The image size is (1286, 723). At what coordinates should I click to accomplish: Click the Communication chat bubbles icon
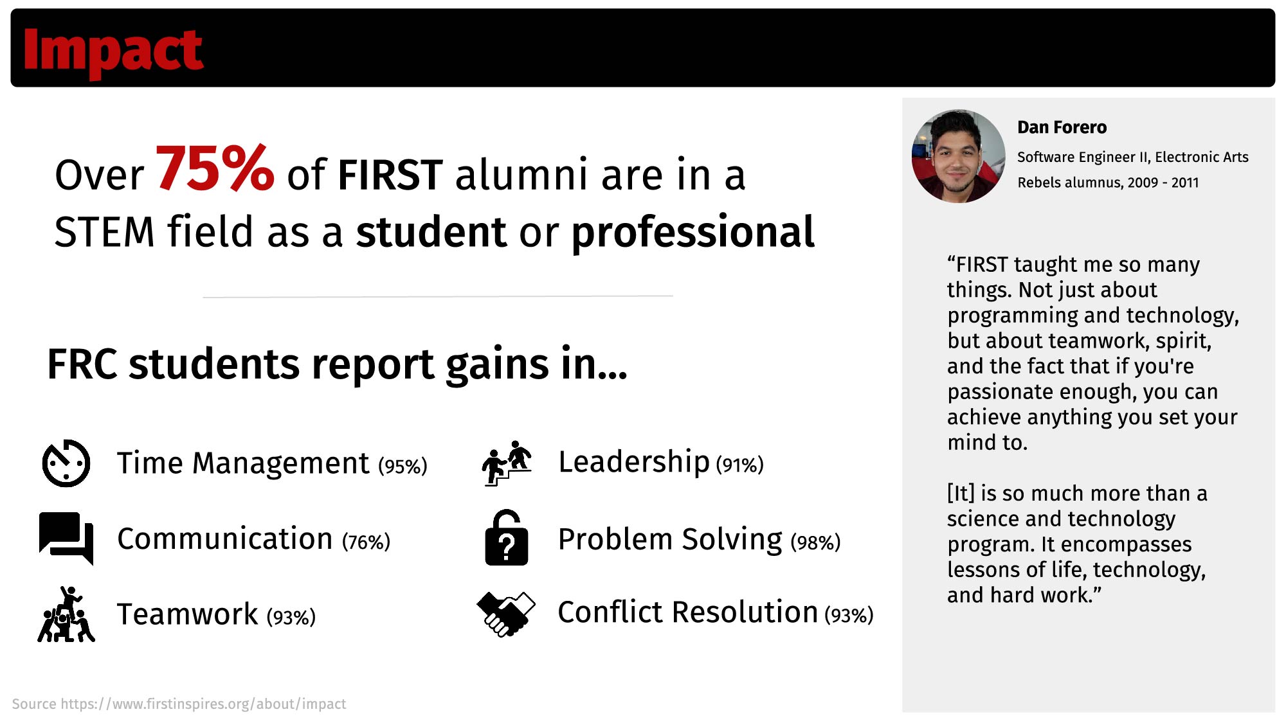(x=66, y=539)
